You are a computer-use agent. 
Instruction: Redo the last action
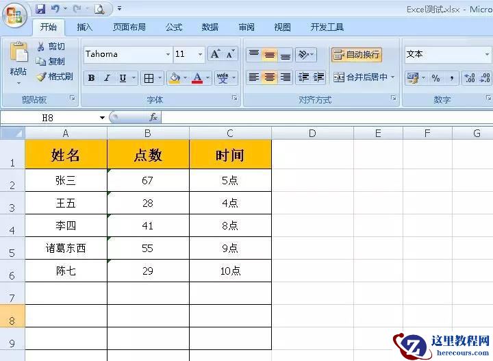coord(77,9)
